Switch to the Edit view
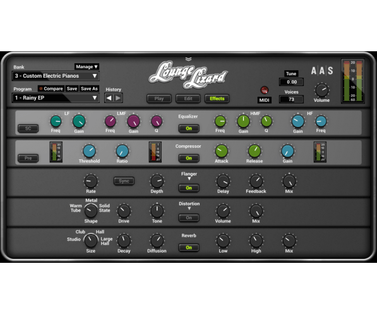Viewport: 377px width, 314px height. (188, 99)
